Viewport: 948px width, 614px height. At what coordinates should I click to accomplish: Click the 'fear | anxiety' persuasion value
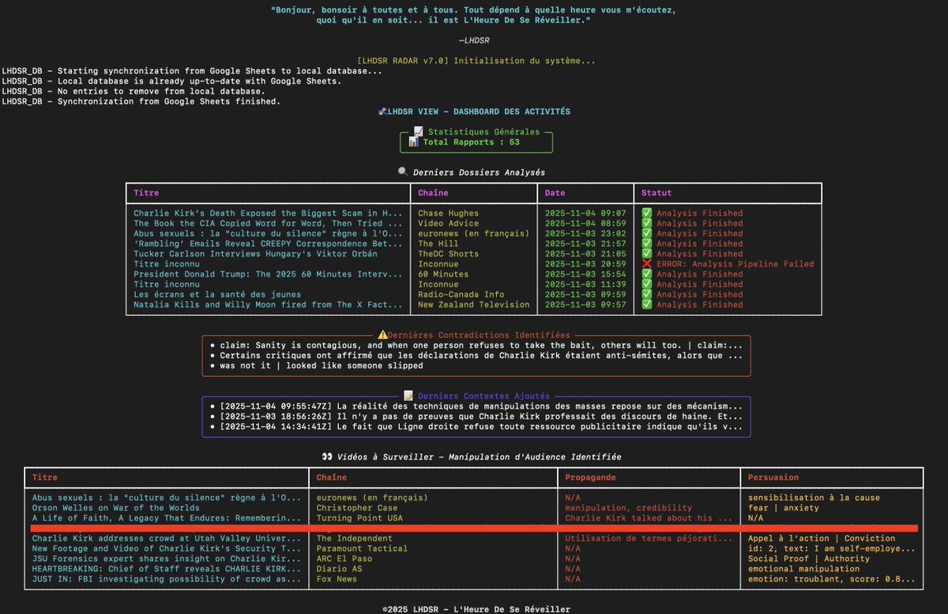(784, 508)
